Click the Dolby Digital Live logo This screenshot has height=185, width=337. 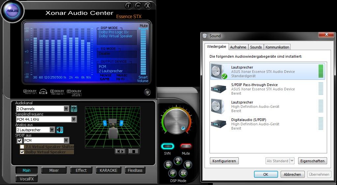(x=30, y=92)
